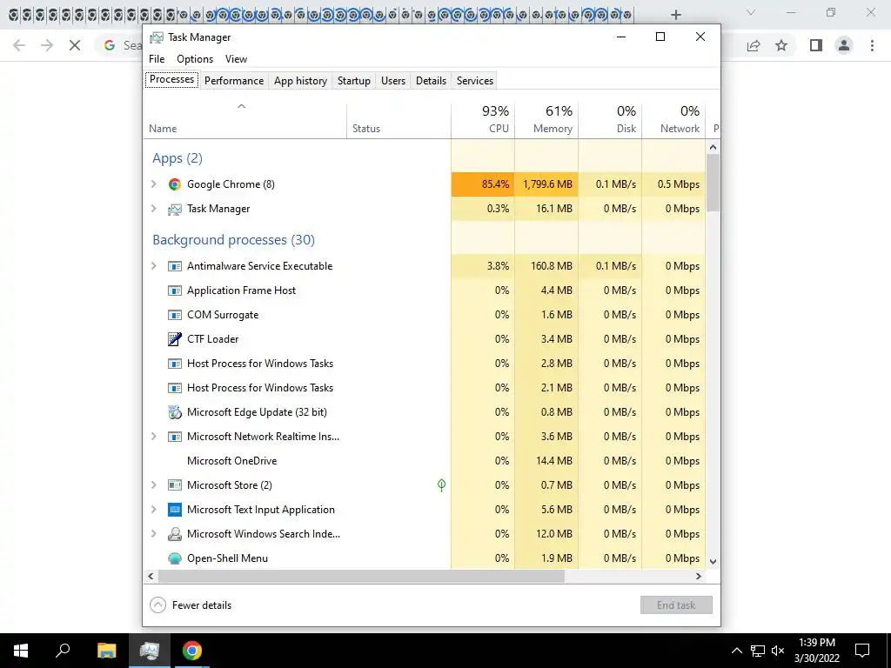Click the muted volume tray icon
This screenshot has height=668, width=891.
coord(778,651)
